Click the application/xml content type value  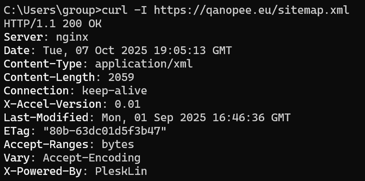[144, 64]
